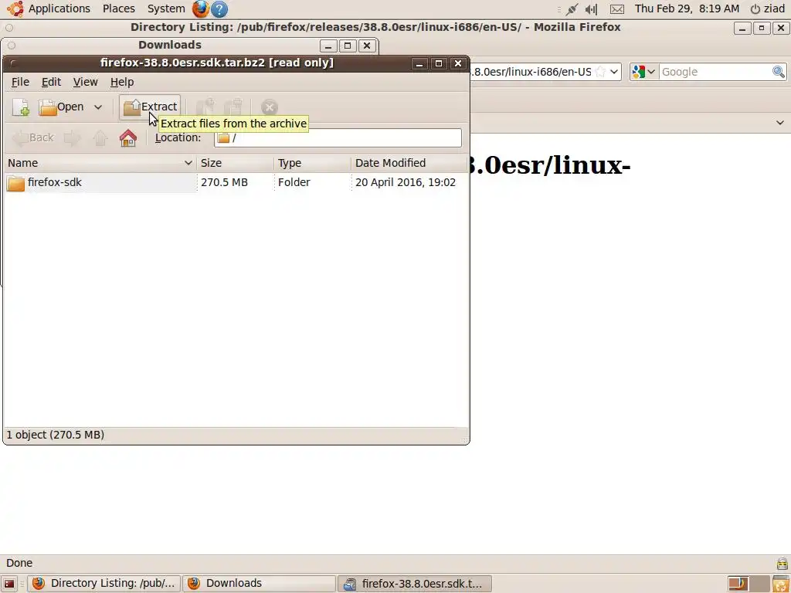The image size is (791, 593).
Task: Open the View menu
Action: pos(85,82)
